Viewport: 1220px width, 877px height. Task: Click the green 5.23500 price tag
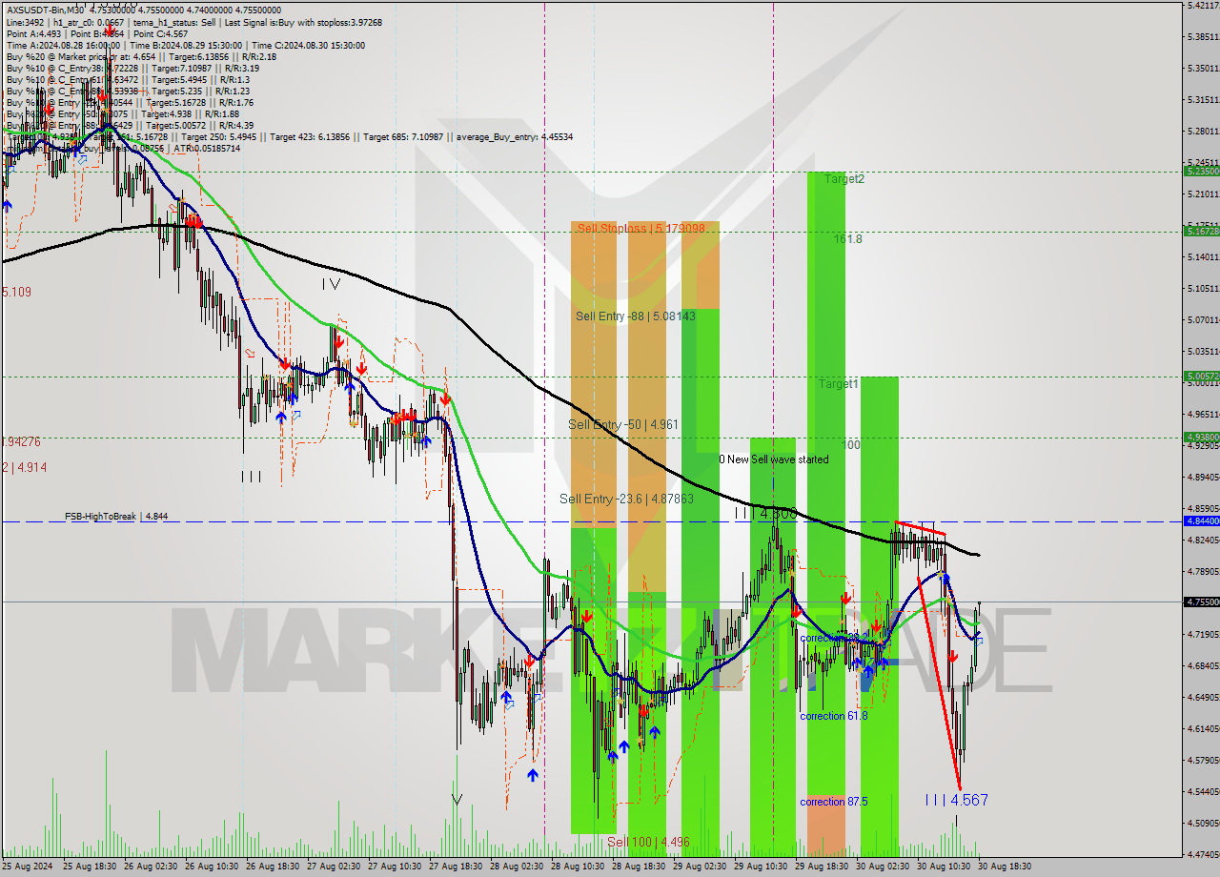(1201, 172)
